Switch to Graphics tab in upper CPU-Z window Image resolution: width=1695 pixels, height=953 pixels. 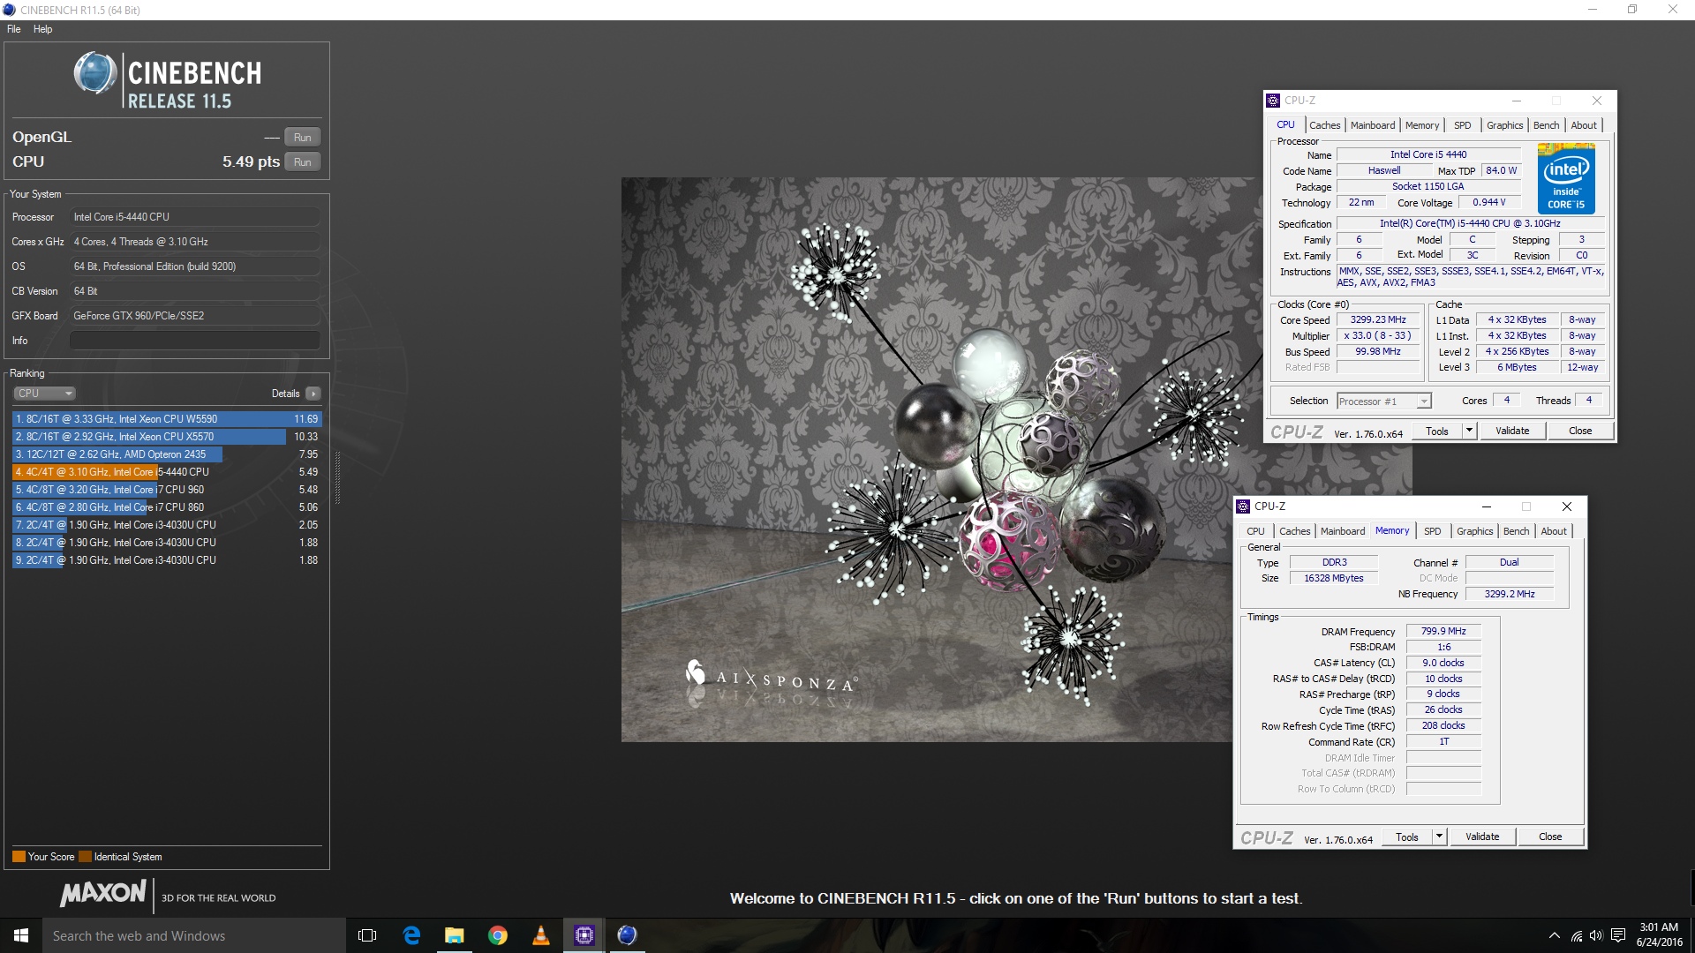pos(1504,125)
